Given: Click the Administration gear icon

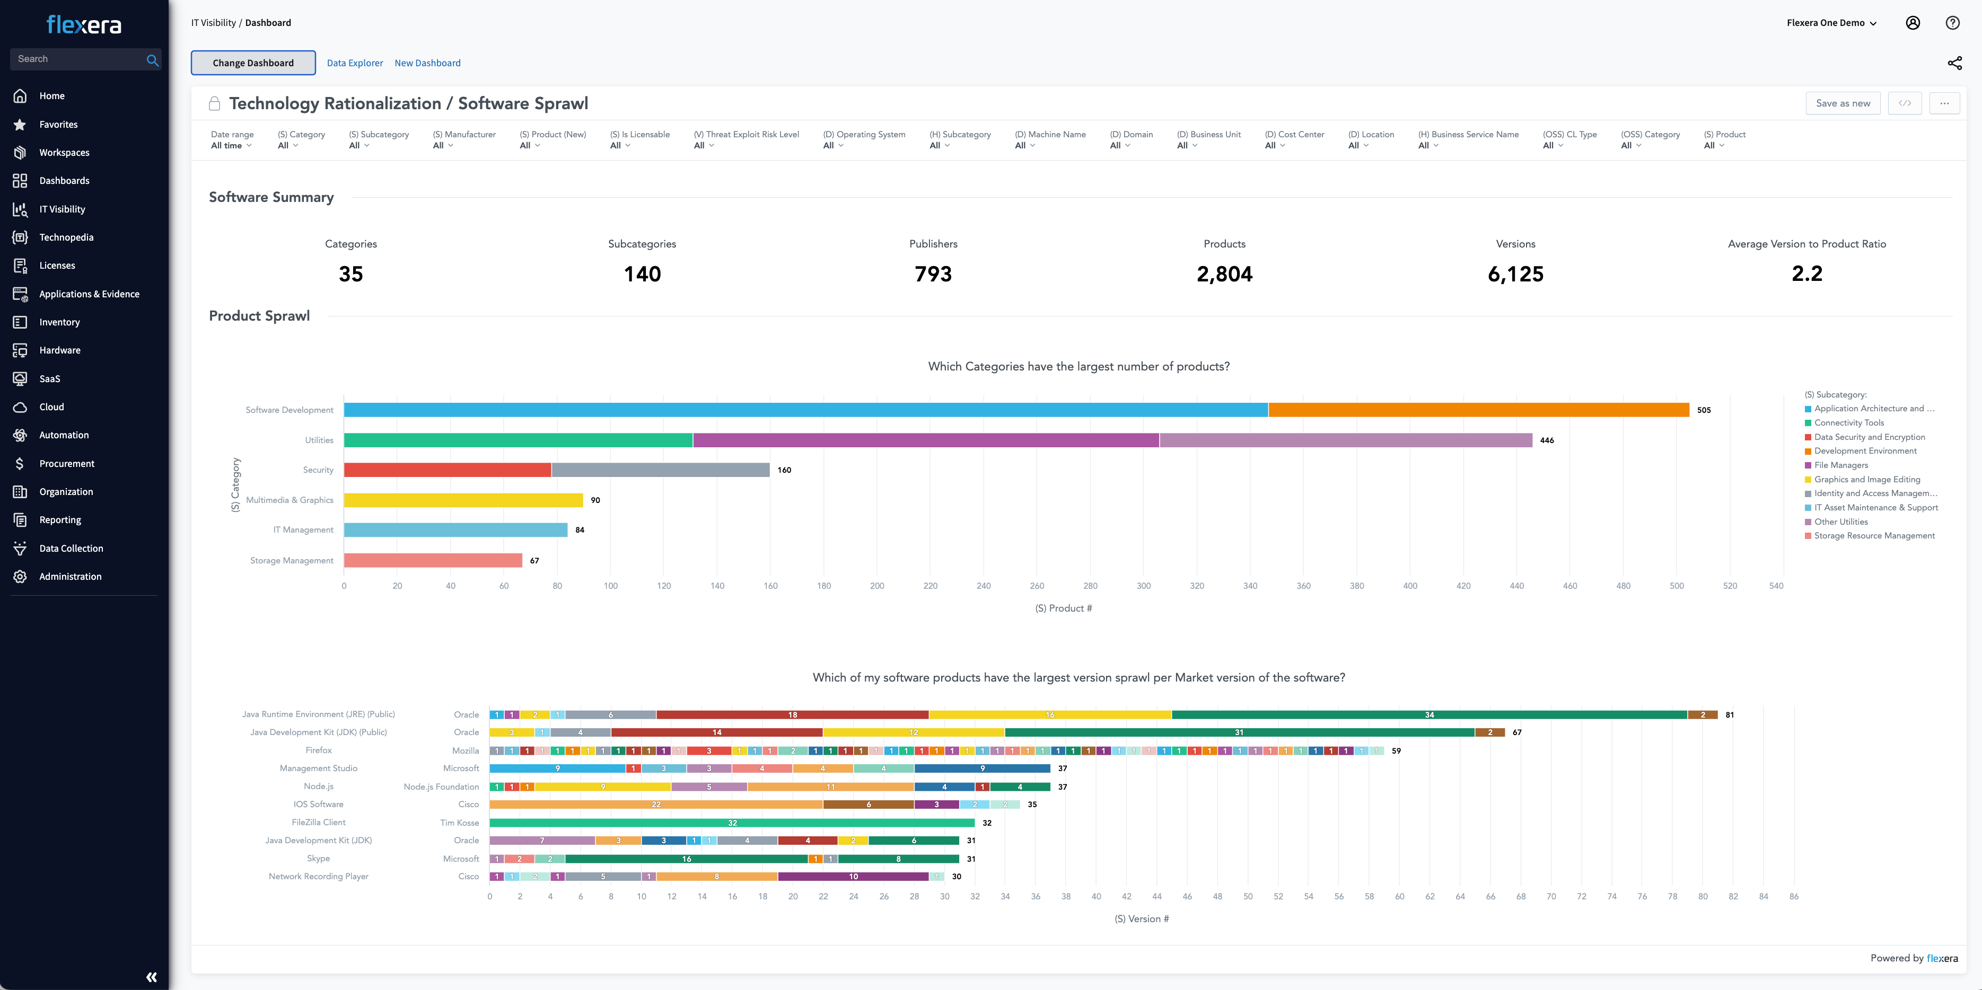Looking at the screenshot, I should point(20,577).
